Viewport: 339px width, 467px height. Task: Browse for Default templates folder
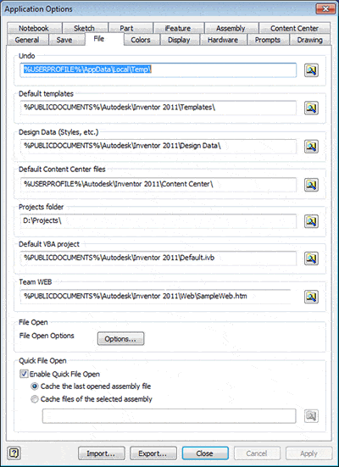tap(311, 108)
